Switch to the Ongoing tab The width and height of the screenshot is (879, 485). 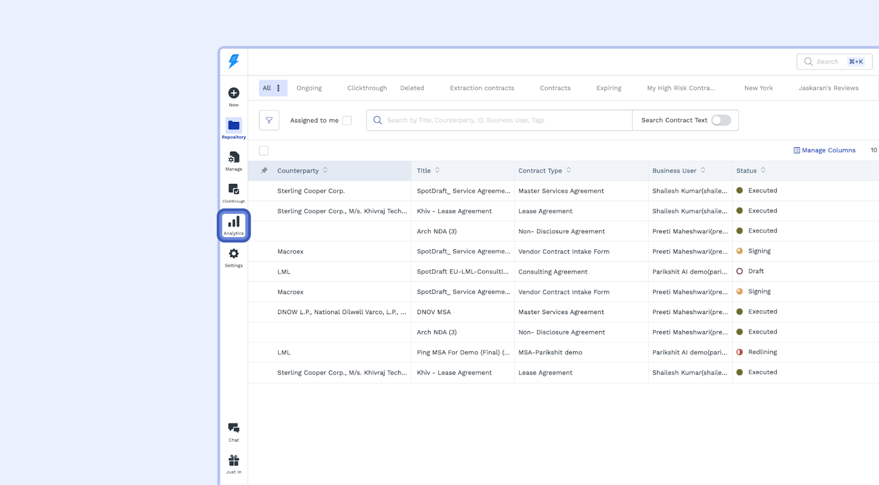click(x=309, y=88)
